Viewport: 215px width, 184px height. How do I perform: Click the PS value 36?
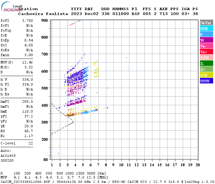(195, 14)
